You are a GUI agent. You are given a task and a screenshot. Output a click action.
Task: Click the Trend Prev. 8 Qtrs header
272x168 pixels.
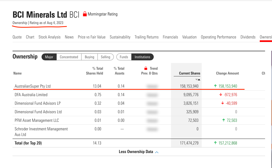coord(149,71)
